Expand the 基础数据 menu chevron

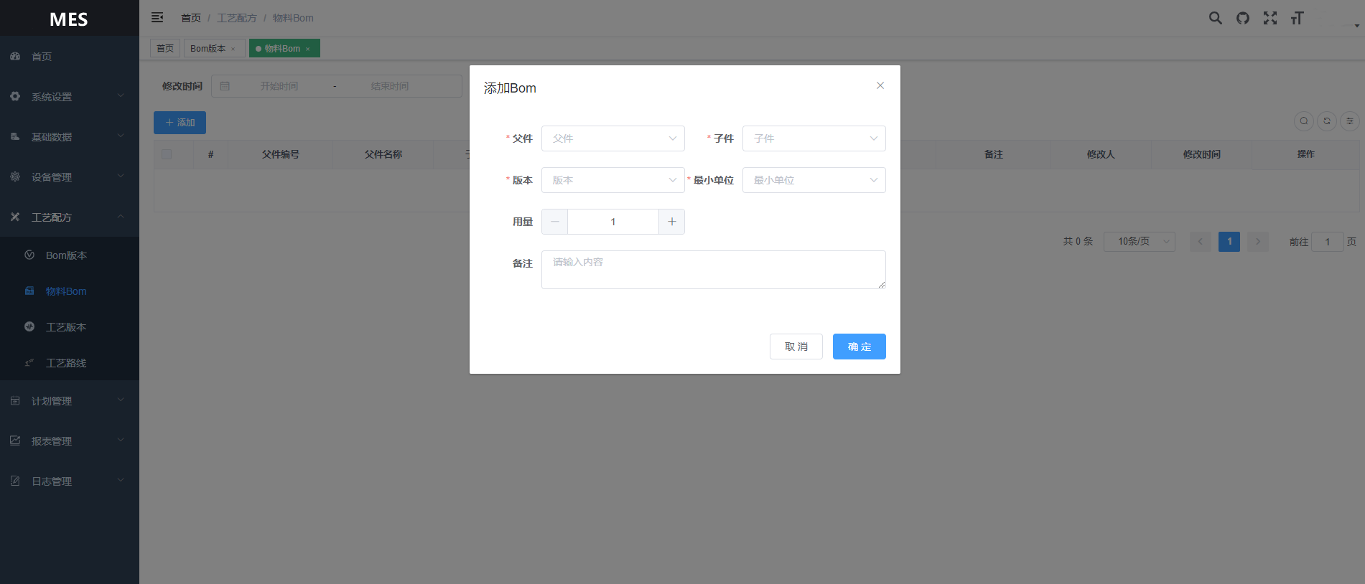(x=121, y=136)
